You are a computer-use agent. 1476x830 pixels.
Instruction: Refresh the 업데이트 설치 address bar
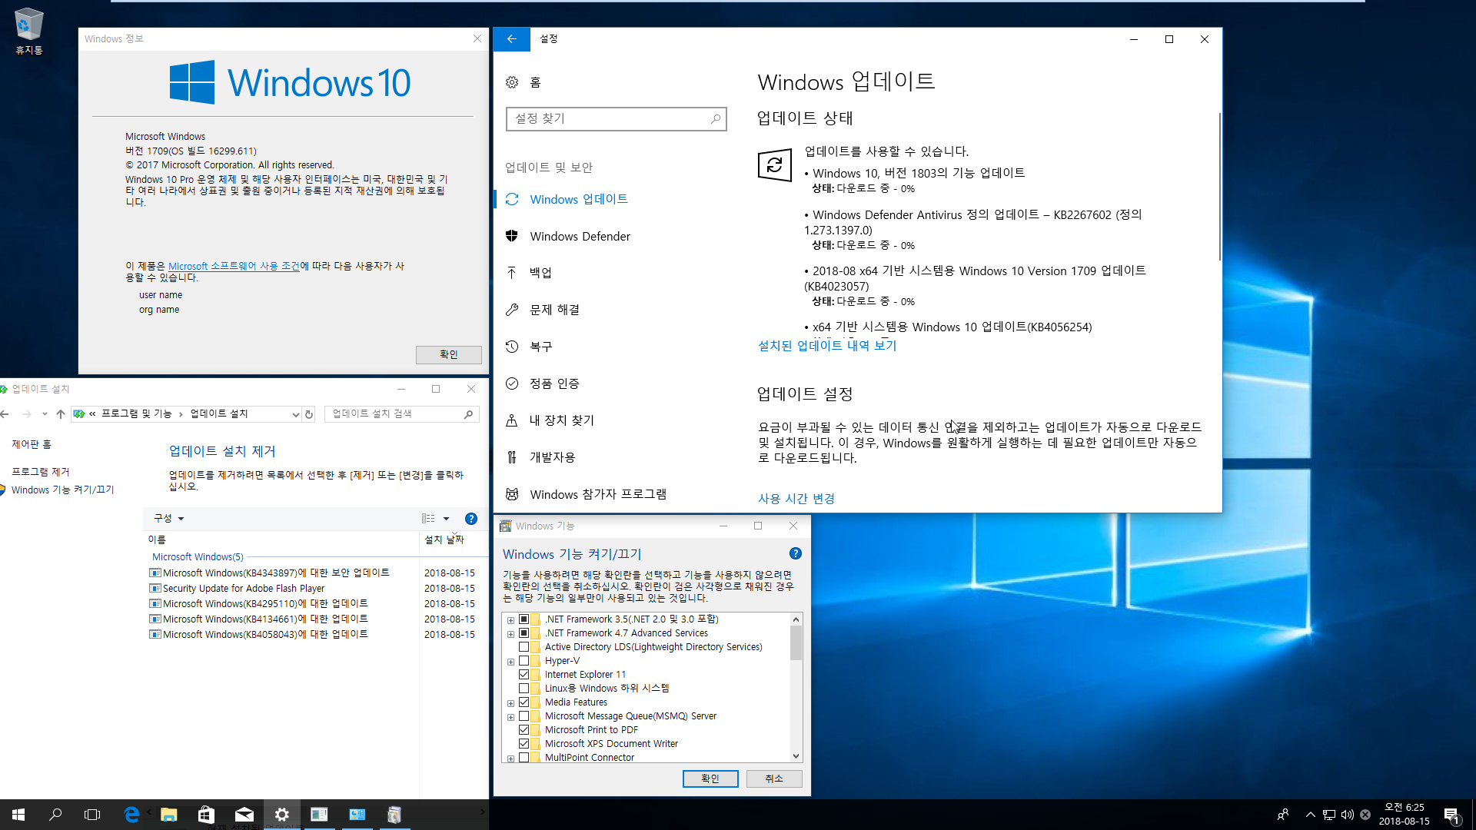pyautogui.click(x=309, y=414)
